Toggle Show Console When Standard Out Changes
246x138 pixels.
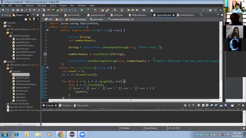tap(211, 105)
